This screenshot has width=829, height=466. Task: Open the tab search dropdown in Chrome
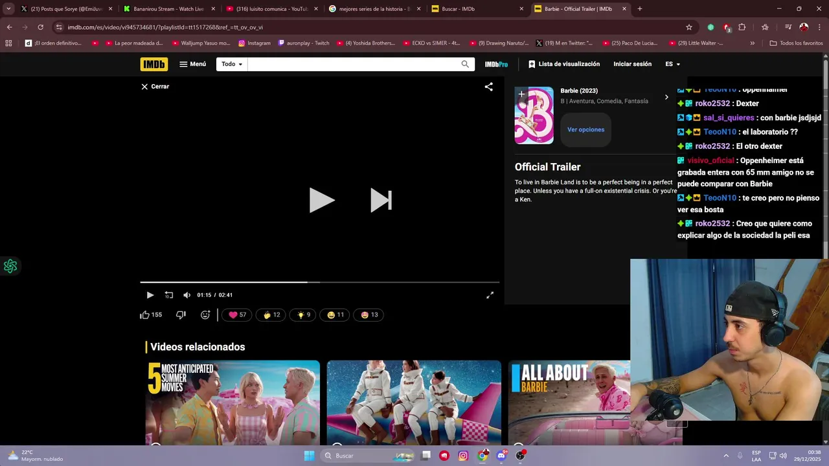8,9
